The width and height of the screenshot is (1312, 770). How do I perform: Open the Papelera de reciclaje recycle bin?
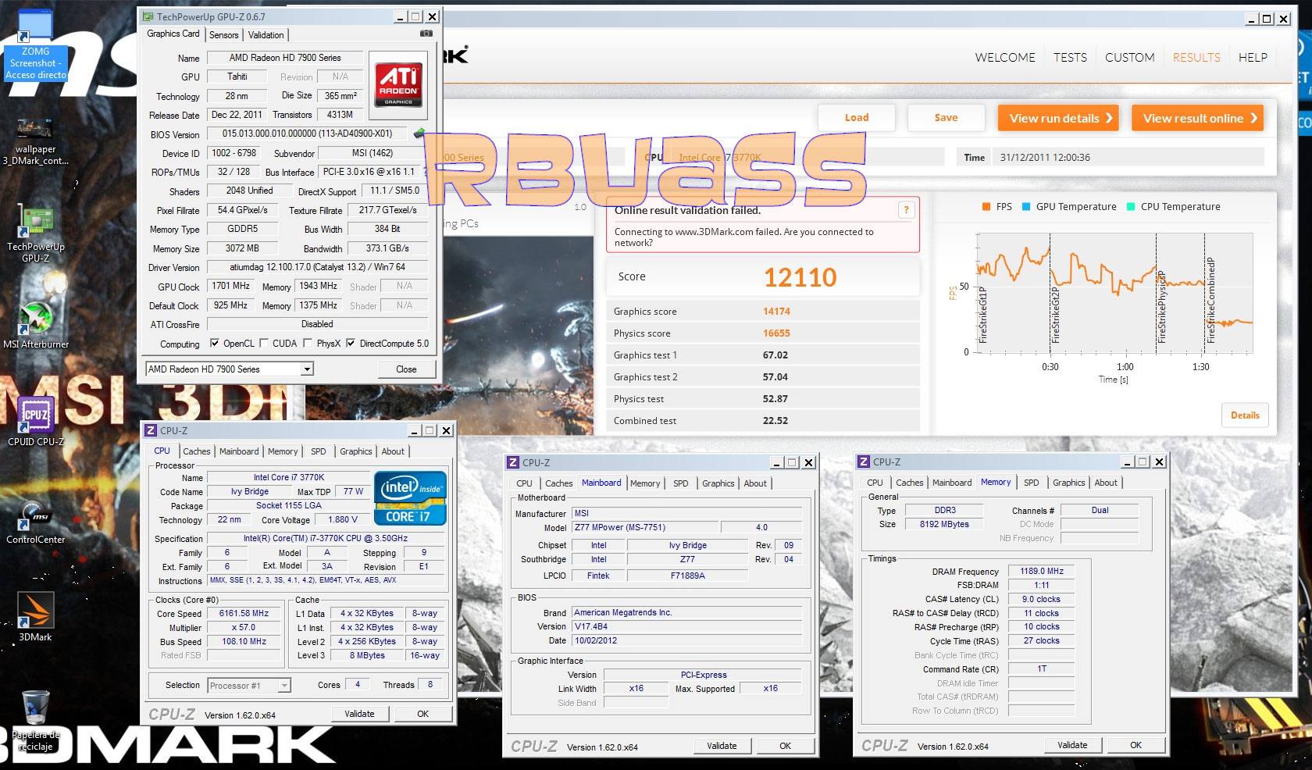(35, 720)
